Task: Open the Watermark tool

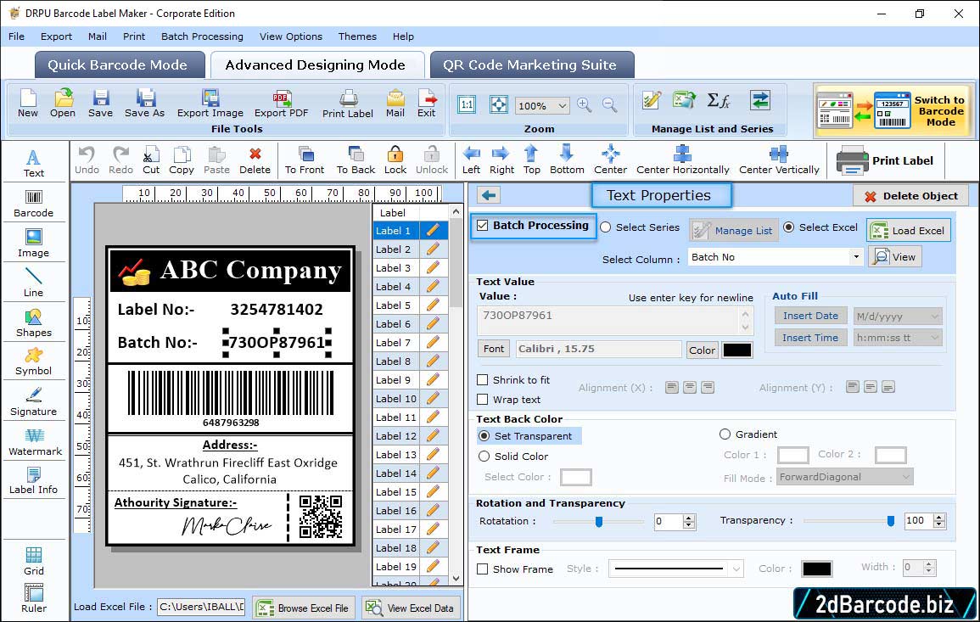Action: coord(34,441)
